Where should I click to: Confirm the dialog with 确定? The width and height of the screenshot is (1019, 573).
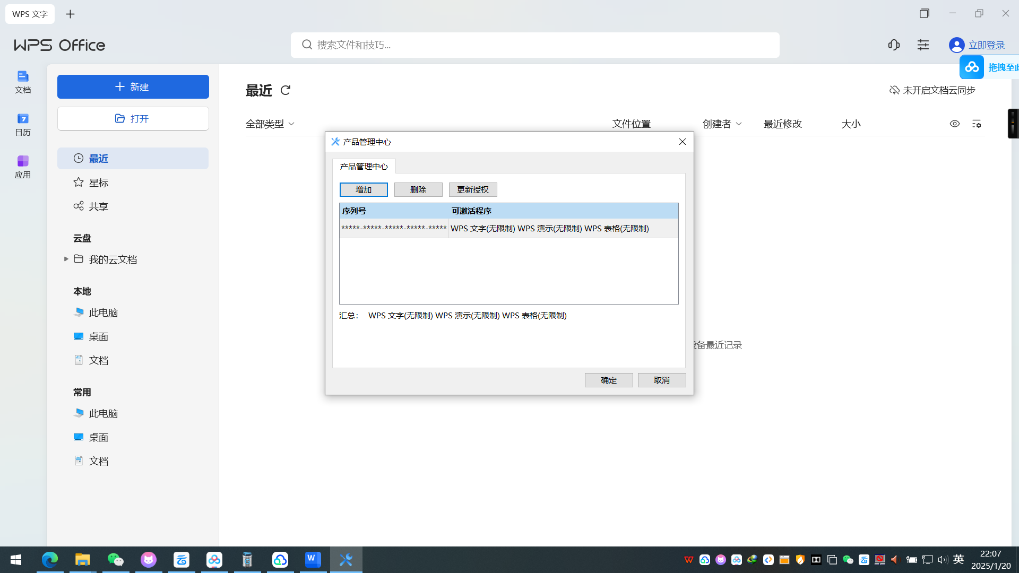(x=609, y=380)
